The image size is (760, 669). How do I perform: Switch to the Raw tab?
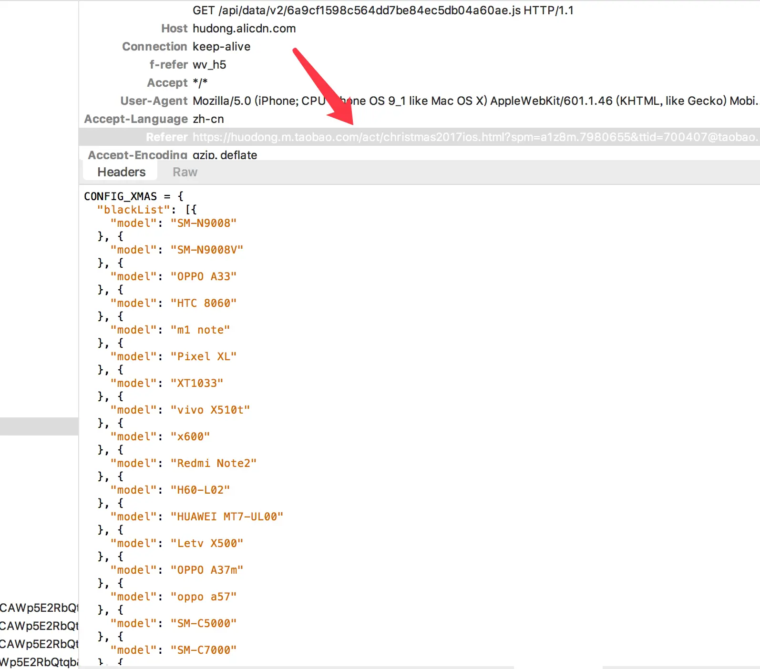point(185,172)
